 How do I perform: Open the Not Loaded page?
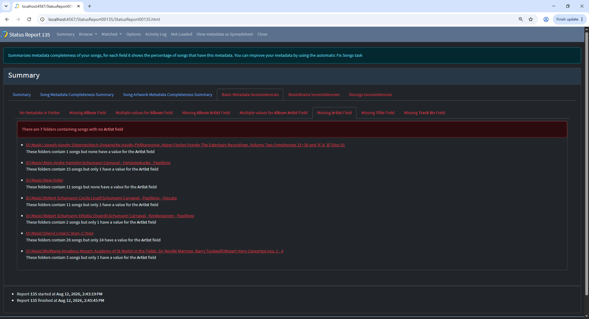coord(182,34)
